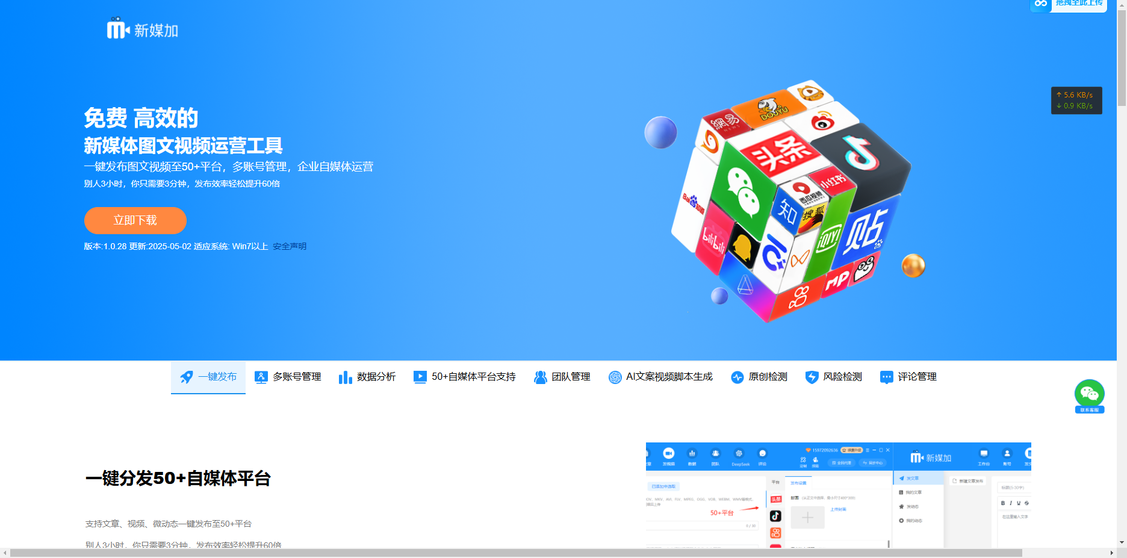Click the scroll down arrow on right
The width and height of the screenshot is (1127, 558).
1122,542
